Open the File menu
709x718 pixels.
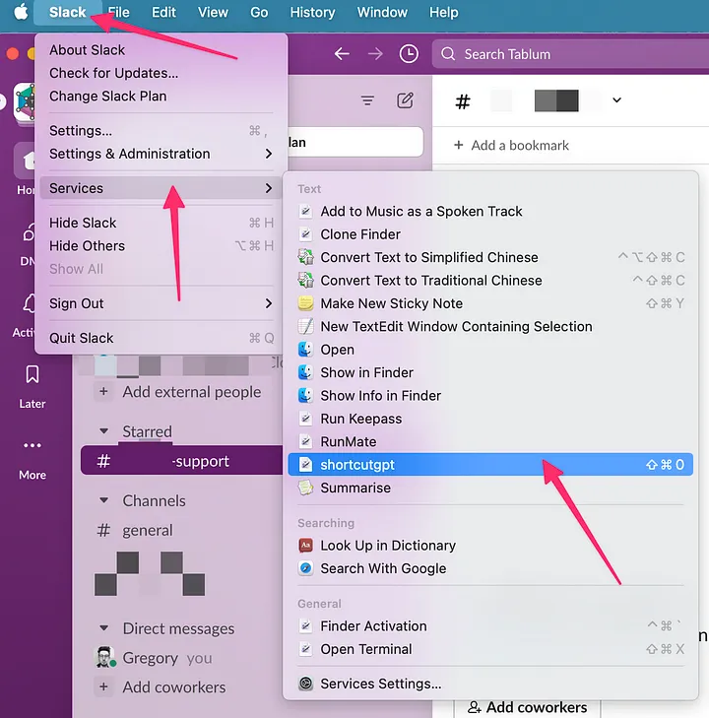pos(118,12)
